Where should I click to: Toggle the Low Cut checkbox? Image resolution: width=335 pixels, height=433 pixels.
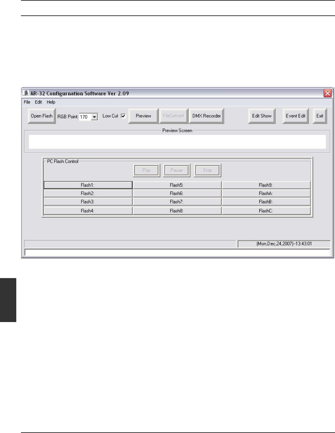[x=123, y=116]
